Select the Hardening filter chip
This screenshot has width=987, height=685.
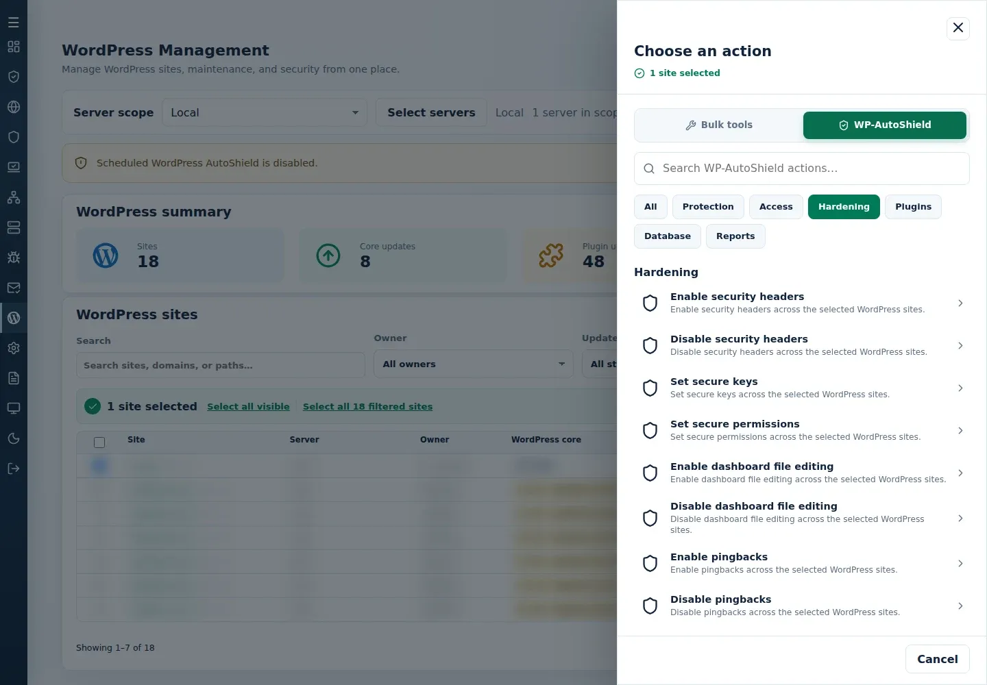844,207
